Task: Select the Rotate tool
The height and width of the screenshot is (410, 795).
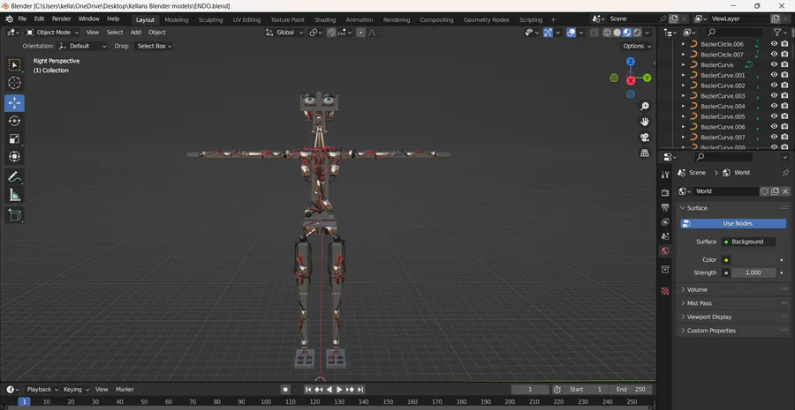Action: coord(14,121)
